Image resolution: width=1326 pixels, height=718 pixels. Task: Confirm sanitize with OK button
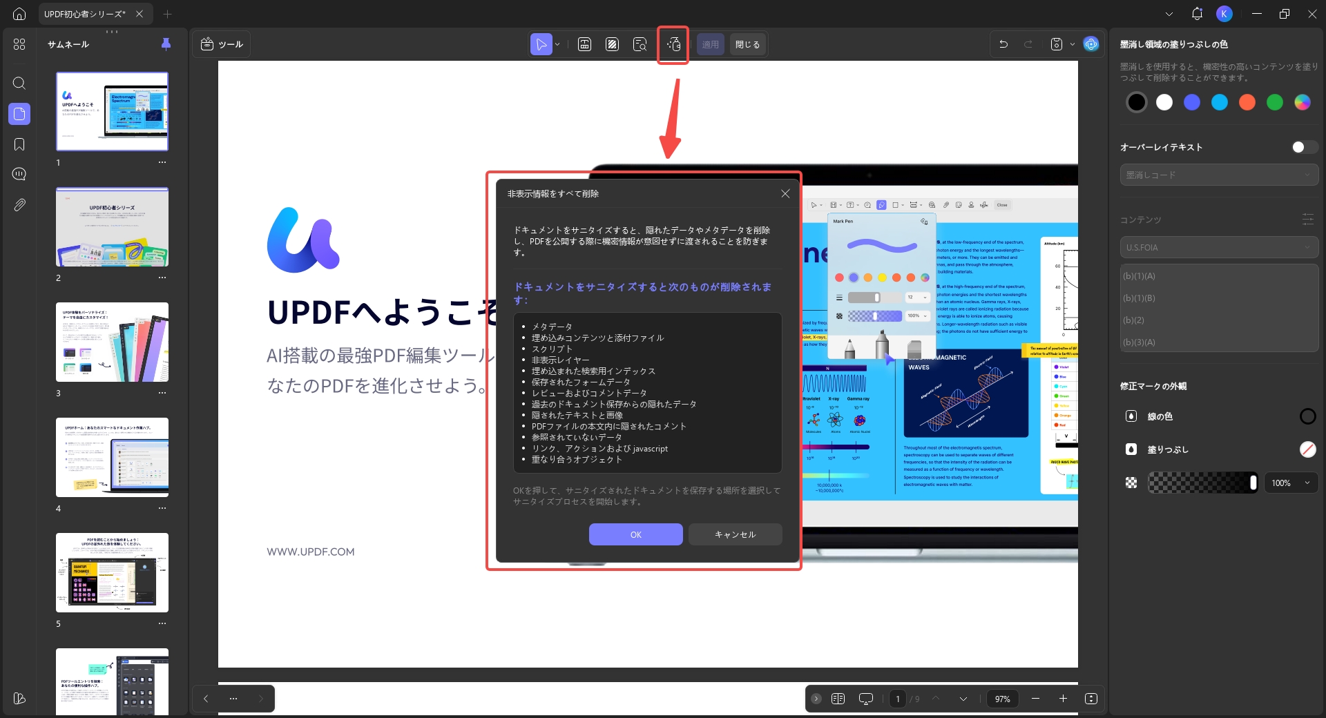(x=635, y=534)
